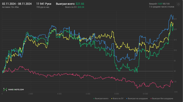183x102 pixels.
Task: Click the $15 y-axis label
Action: [175, 40]
